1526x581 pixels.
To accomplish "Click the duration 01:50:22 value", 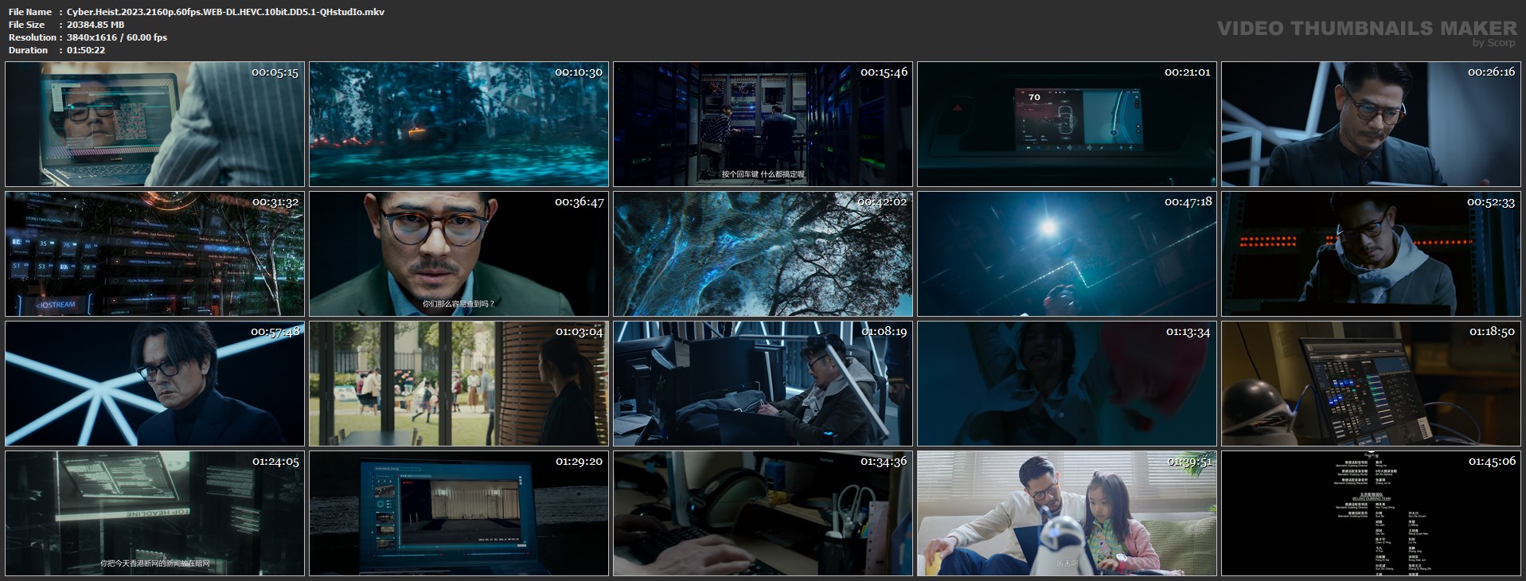I will [86, 50].
